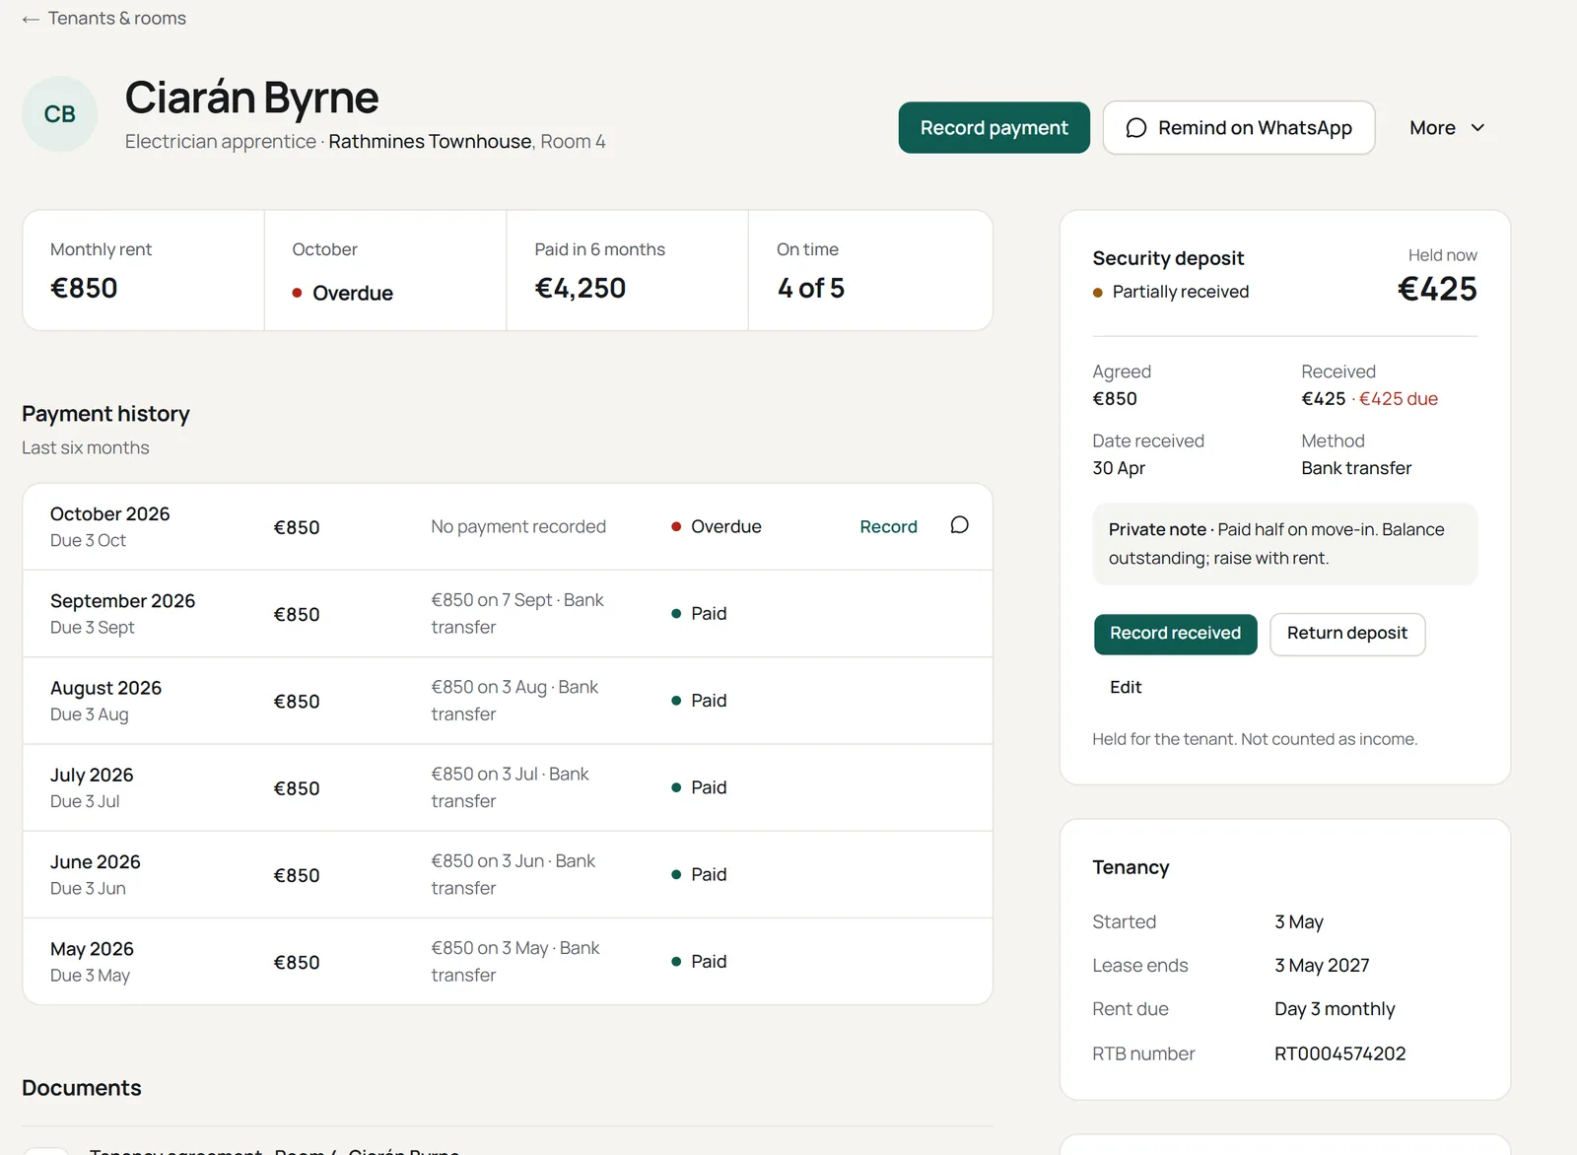Click deposit date received '30 Apr'
This screenshot has width=1577, height=1155.
pos(1119,468)
